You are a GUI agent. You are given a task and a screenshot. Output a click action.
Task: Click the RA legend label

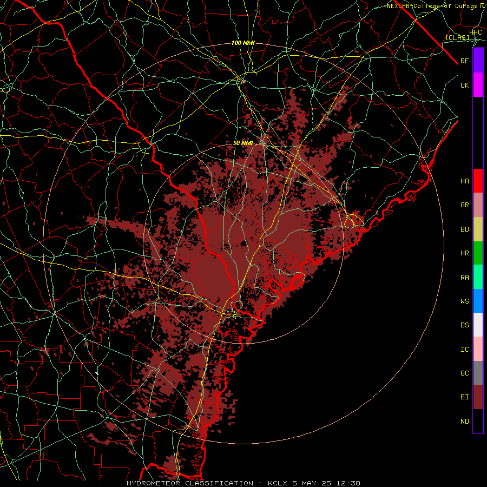pos(465,278)
